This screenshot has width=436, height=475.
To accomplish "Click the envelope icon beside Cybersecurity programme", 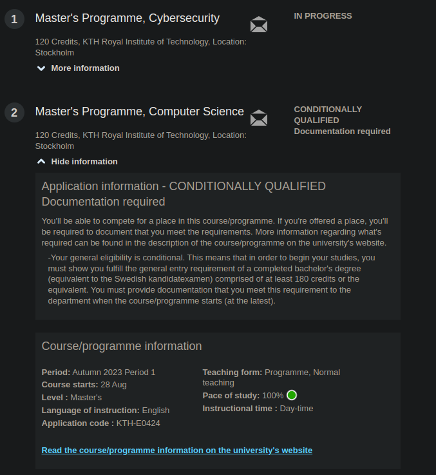I will point(259,25).
